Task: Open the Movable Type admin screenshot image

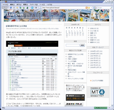Action: [x=32, y=66]
